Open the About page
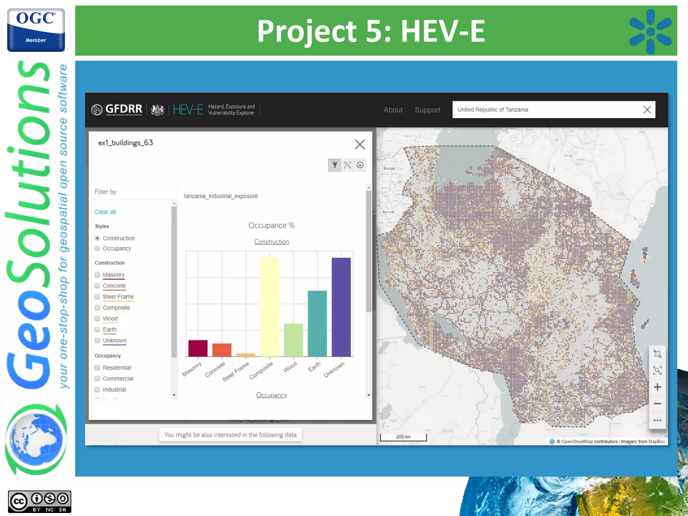This screenshot has height=516, width=688. coord(393,110)
